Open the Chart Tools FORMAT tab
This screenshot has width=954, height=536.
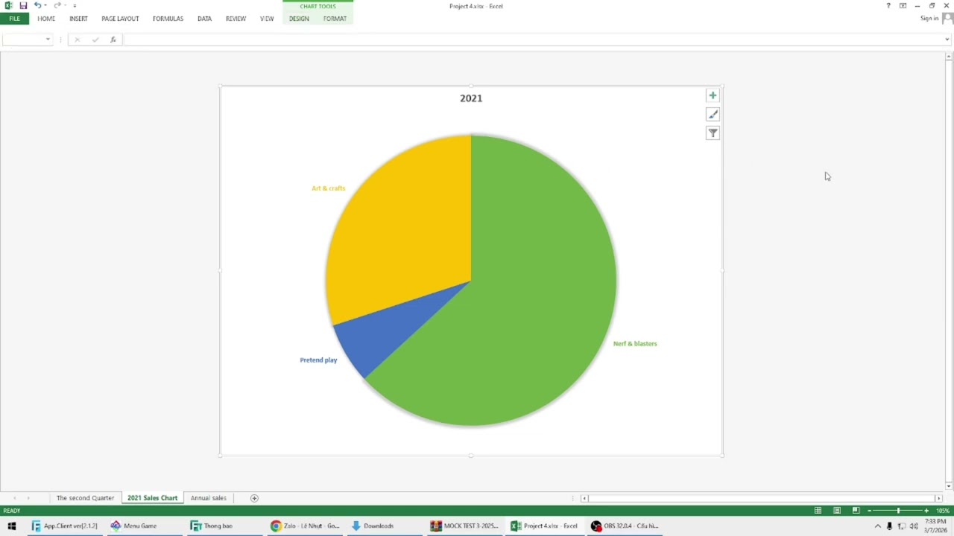click(335, 19)
